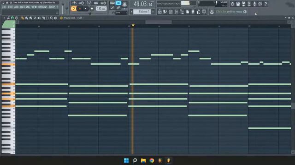Click the circular power-shaped icon left of the save icon
Image resolution: width=295 pixels, height=165 pixels.
(x=232, y=4)
